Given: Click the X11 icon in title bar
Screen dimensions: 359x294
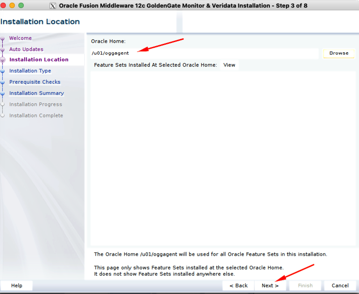Looking at the screenshot, I should point(53,6).
